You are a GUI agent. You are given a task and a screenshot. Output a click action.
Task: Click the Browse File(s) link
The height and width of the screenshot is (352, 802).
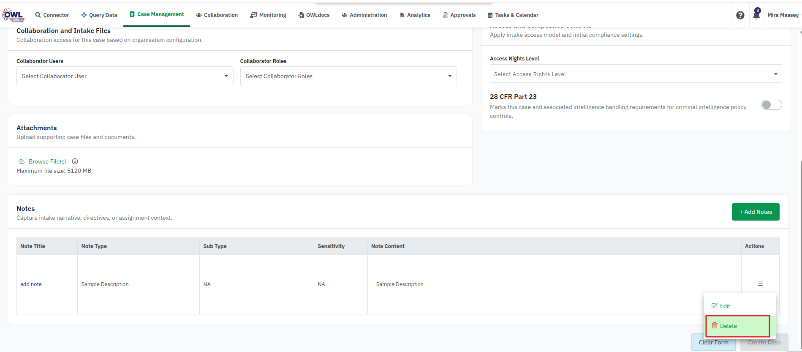[47, 161]
